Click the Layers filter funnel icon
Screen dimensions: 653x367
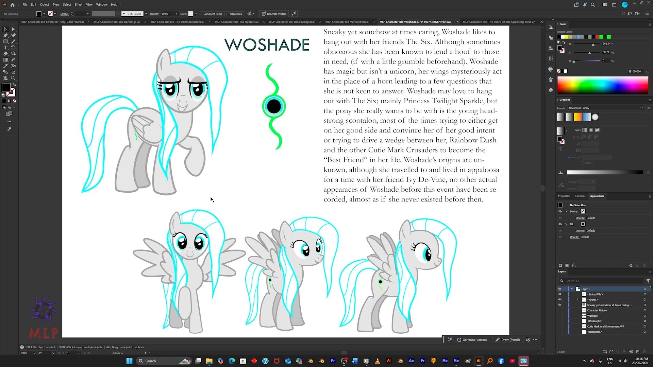(648, 281)
